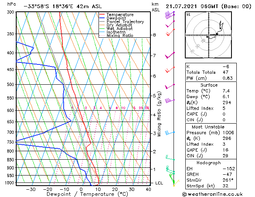Click the date 21.07.2021 06GMT header
Image resolution: width=255 pixels, height=197 pixels.
tap(208, 6)
